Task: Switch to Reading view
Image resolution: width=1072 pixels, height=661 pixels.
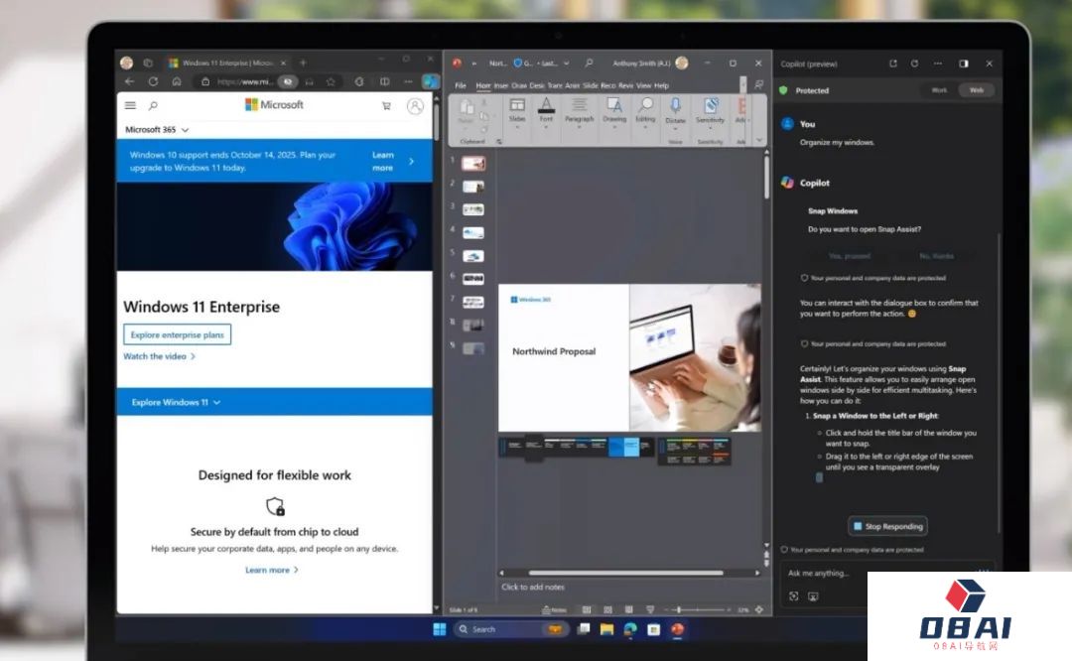Action: tap(629, 609)
